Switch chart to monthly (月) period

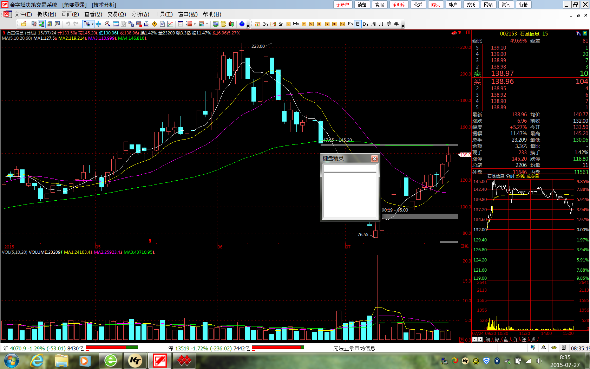click(381, 24)
